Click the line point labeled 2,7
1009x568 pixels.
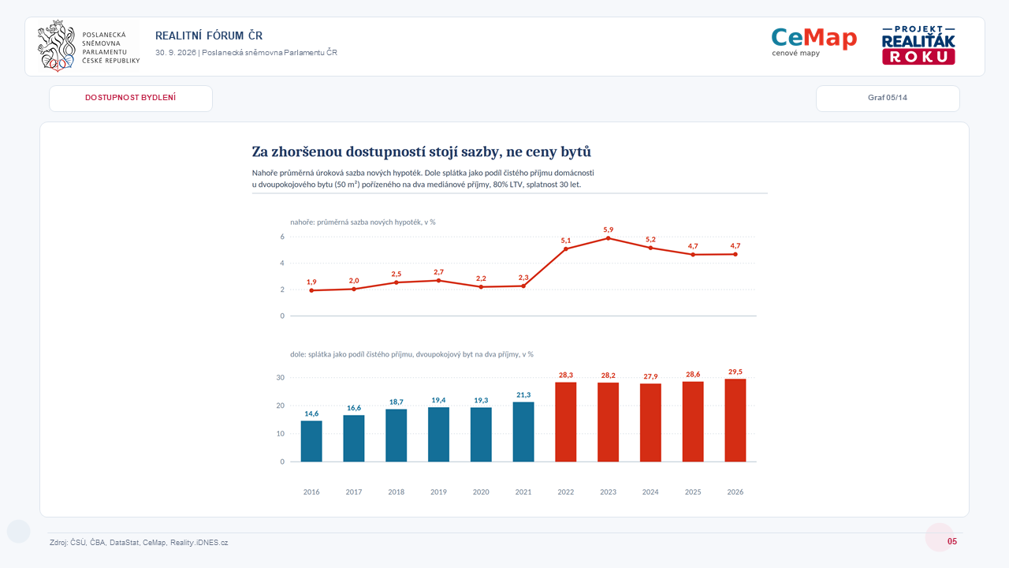click(438, 280)
